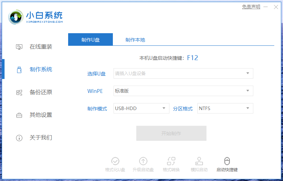Expand the 选择U盘 dropdown

pos(183,73)
